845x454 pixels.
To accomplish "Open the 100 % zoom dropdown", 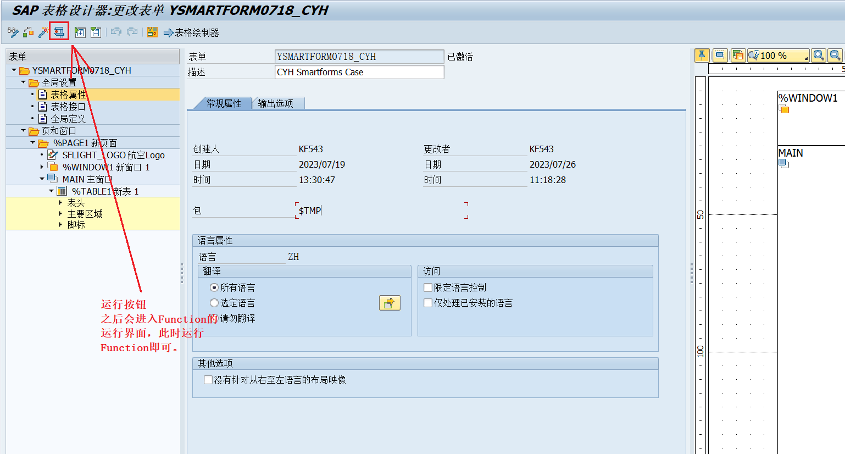I will coord(778,55).
